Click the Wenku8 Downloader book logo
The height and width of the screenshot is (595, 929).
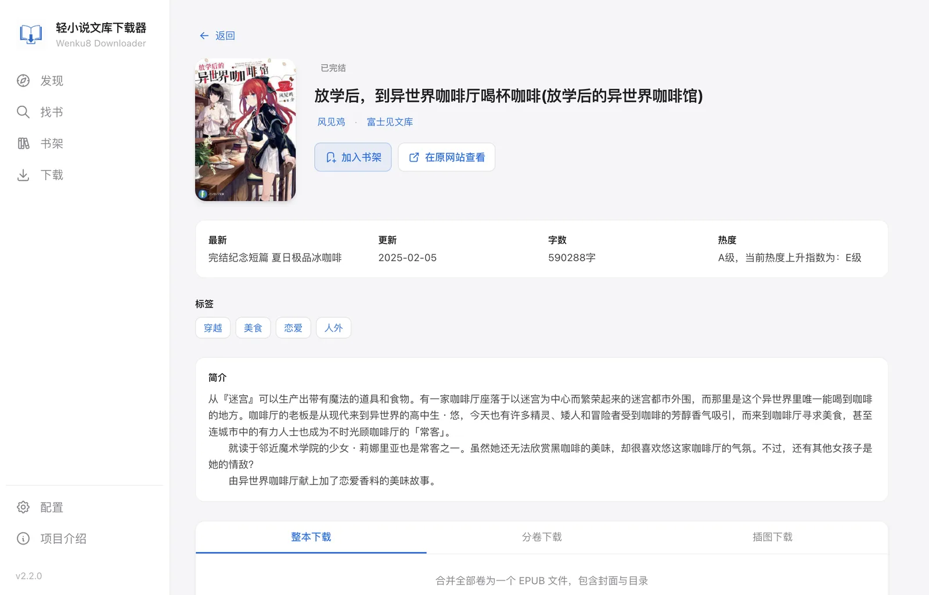[31, 35]
